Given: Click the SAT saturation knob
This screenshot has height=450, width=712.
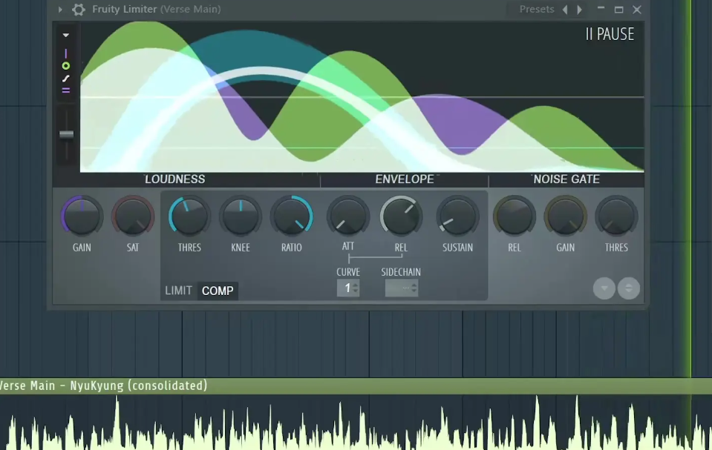Looking at the screenshot, I should 133,216.
